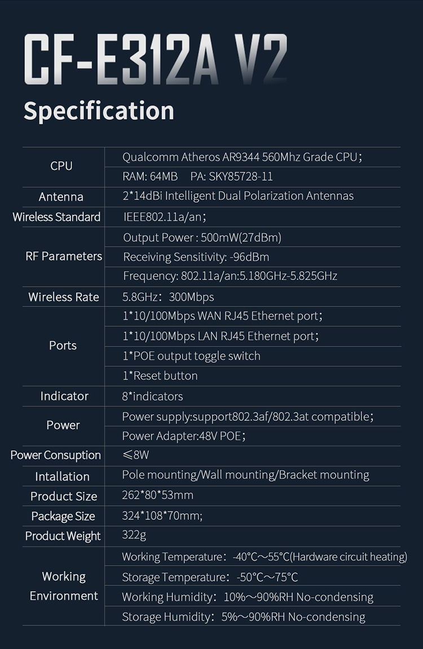423x649 pixels.
Task: Click the Reset button specification line
Action: pos(160,376)
